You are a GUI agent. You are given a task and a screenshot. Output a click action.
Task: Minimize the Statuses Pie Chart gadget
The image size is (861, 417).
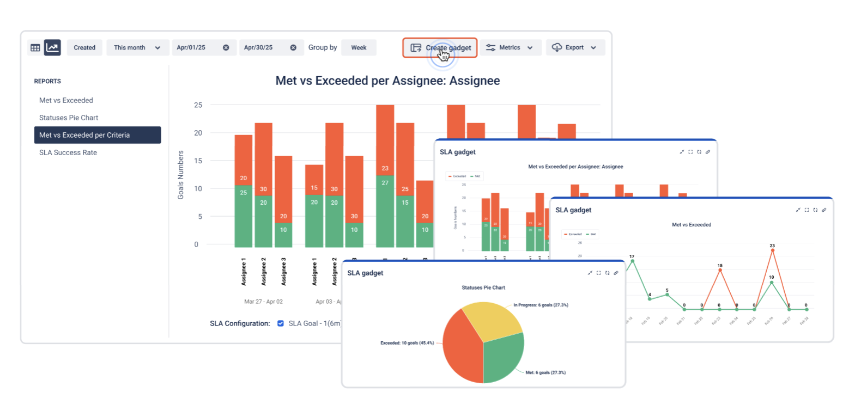[590, 273]
